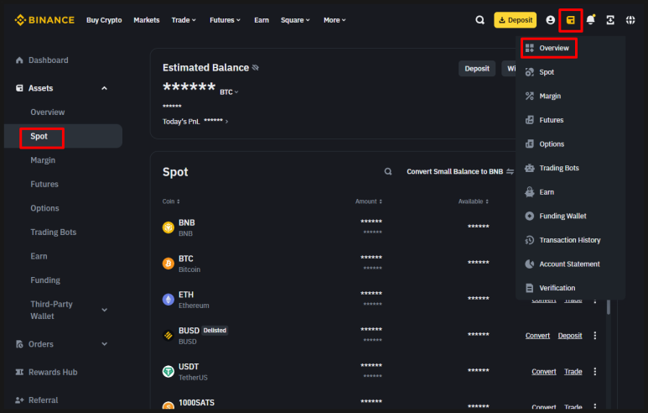Open Funding in the sidebar

[45, 280]
